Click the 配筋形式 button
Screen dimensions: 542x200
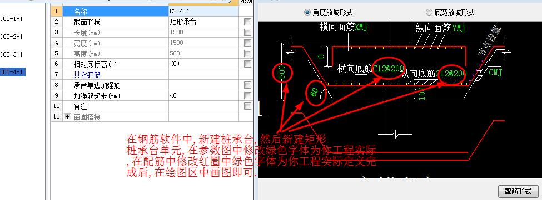pos(518,191)
